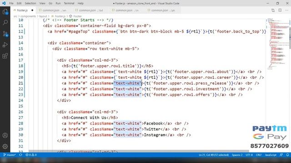Open the editor More Actions ellipsis
The height and width of the screenshot is (163, 291).
tap(287, 10)
